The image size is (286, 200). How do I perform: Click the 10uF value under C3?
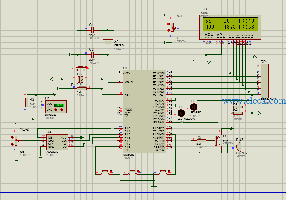point(80,84)
